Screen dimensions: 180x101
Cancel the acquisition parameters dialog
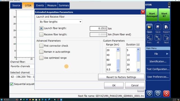pyautogui.click(x=135, y=85)
